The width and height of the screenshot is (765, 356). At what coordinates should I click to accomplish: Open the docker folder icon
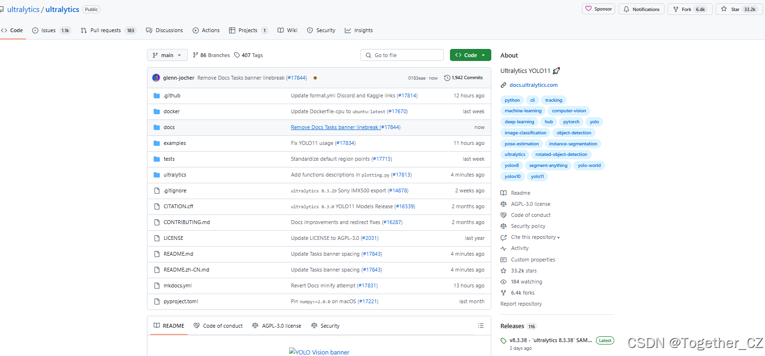[x=157, y=111]
